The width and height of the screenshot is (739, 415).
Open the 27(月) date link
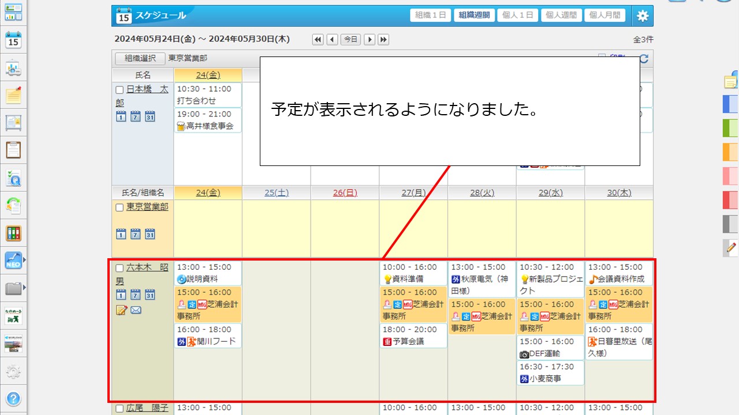click(x=413, y=193)
